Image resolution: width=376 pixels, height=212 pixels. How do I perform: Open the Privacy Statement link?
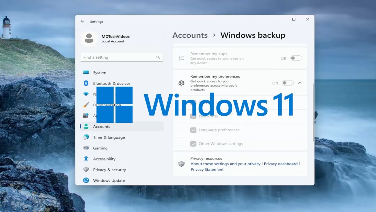[x=207, y=170]
